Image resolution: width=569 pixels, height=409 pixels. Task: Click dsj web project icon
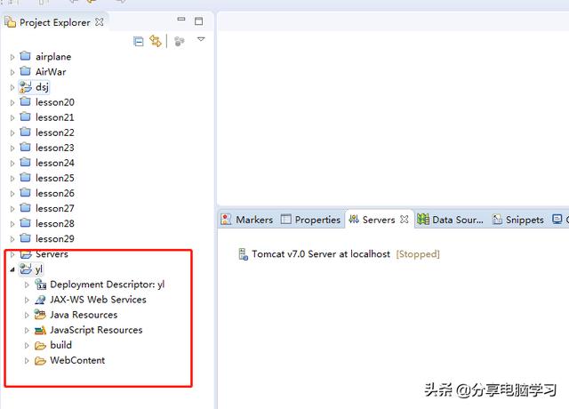(25, 87)
